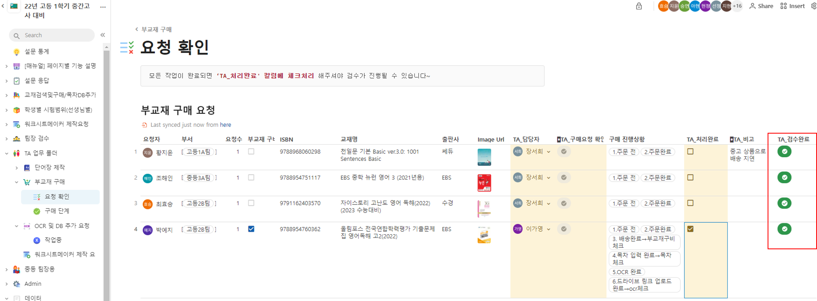This screenshot has width=817, height=301.
Task: Open the 구매 단계 sidebar page
Action: pos(57,211)
